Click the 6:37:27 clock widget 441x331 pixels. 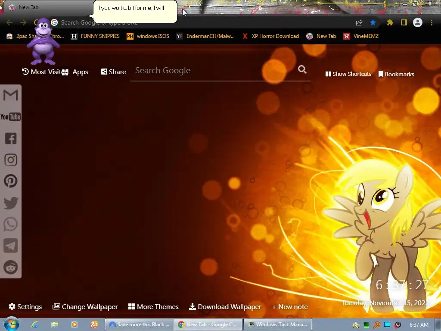402,285
